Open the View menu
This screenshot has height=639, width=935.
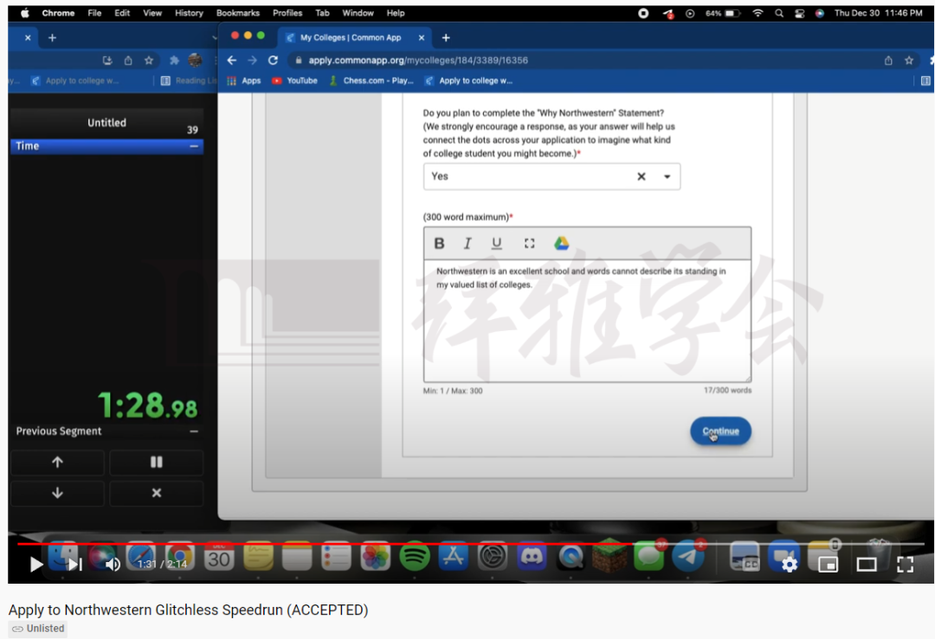pos(152,12)
